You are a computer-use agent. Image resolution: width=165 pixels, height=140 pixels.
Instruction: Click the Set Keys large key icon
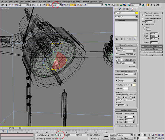pyautogui.click(x=106, y=136)
